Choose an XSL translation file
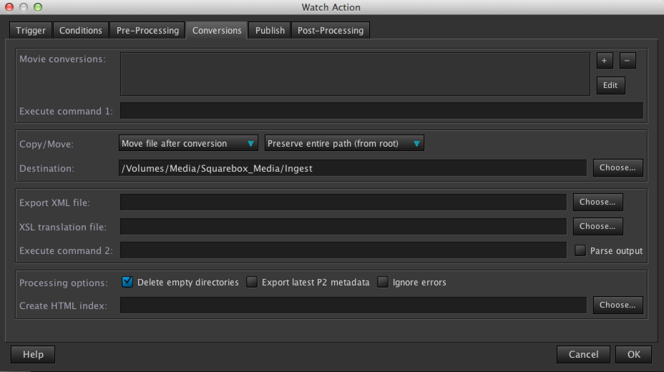 597,226
